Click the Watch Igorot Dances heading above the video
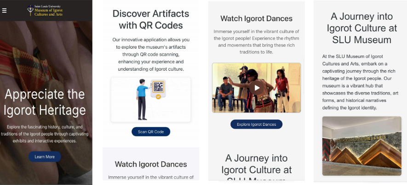The width and height of the screenshot is (407, 185). click(257, 19)
